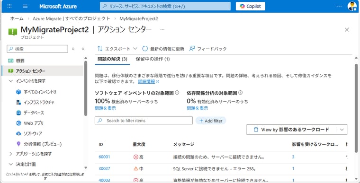Open View by 影響のあるワークロード dropdown
This screenshot has width=360, height=183.
297,130
